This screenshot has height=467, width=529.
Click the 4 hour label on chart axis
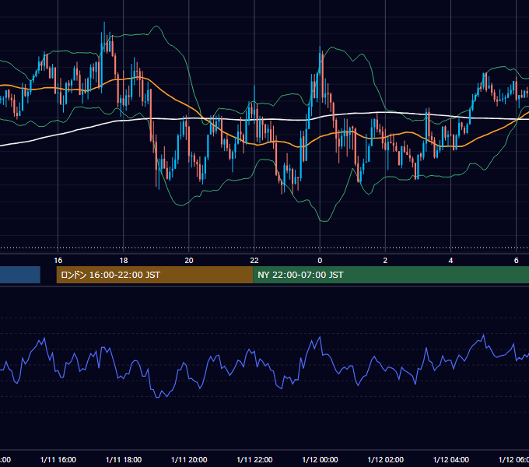pyautogui.click(x=450, y=261)
